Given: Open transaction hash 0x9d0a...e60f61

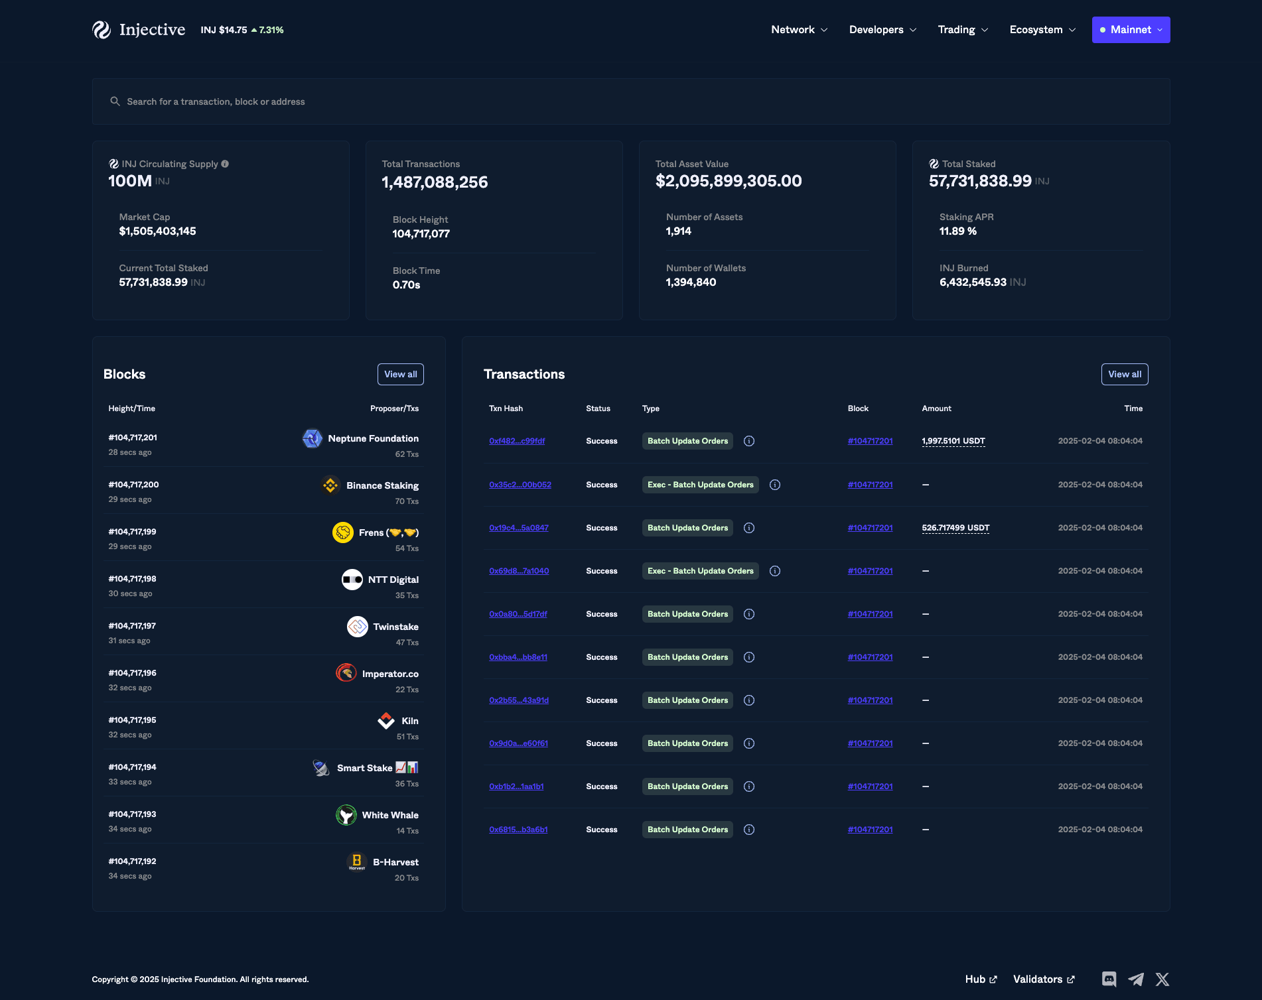Looking at the screenshot, I should (x=519, y=743).
